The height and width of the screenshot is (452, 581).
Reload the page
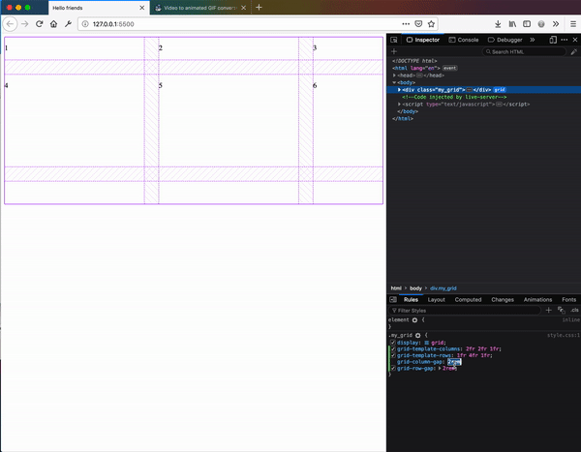click(x=40, y=23)
